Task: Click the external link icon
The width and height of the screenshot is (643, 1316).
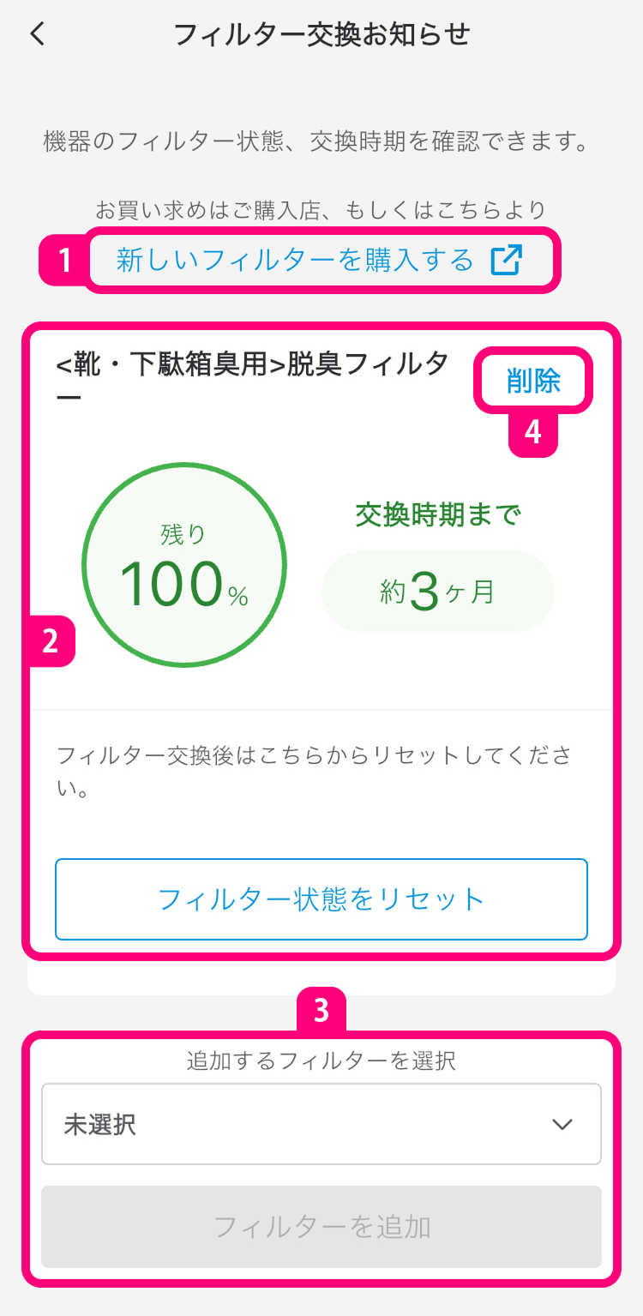Action: (x=506, y=260)
